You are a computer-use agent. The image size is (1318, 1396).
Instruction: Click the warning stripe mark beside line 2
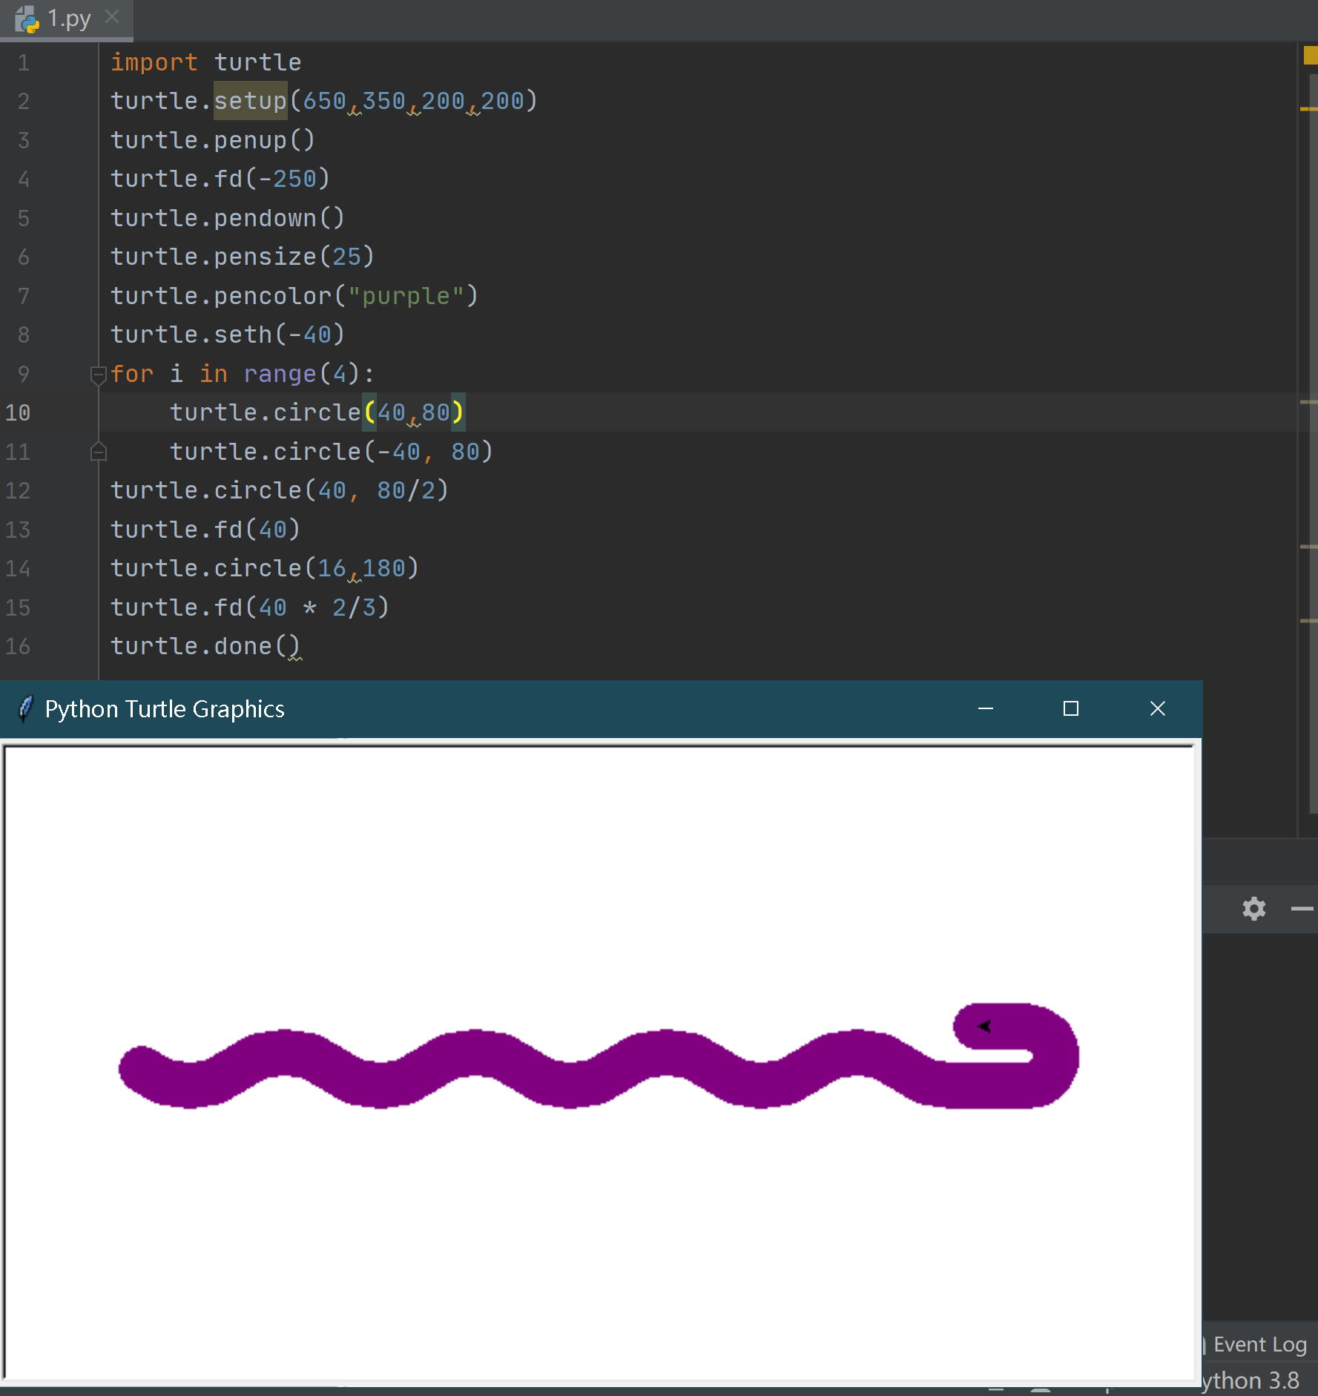tap(1309, 109)
